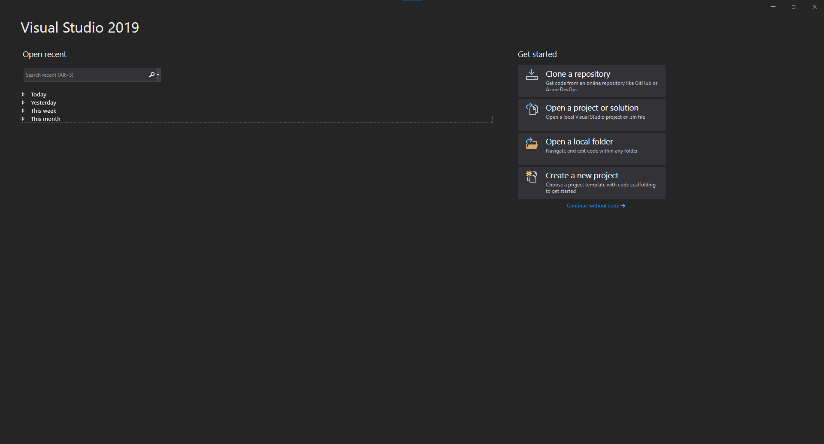
Task: Minimize the Visual Studio window
Action: pyautogui.click(x=773, y=7)
